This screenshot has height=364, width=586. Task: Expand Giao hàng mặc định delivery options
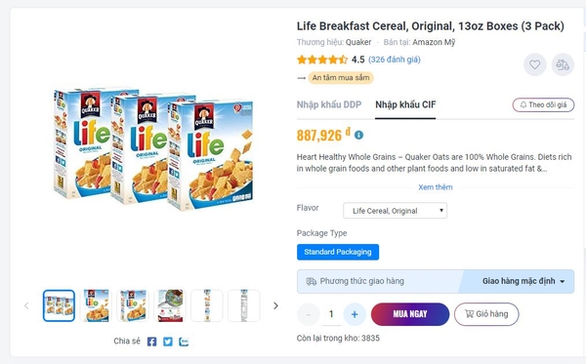tap(523, 281)
